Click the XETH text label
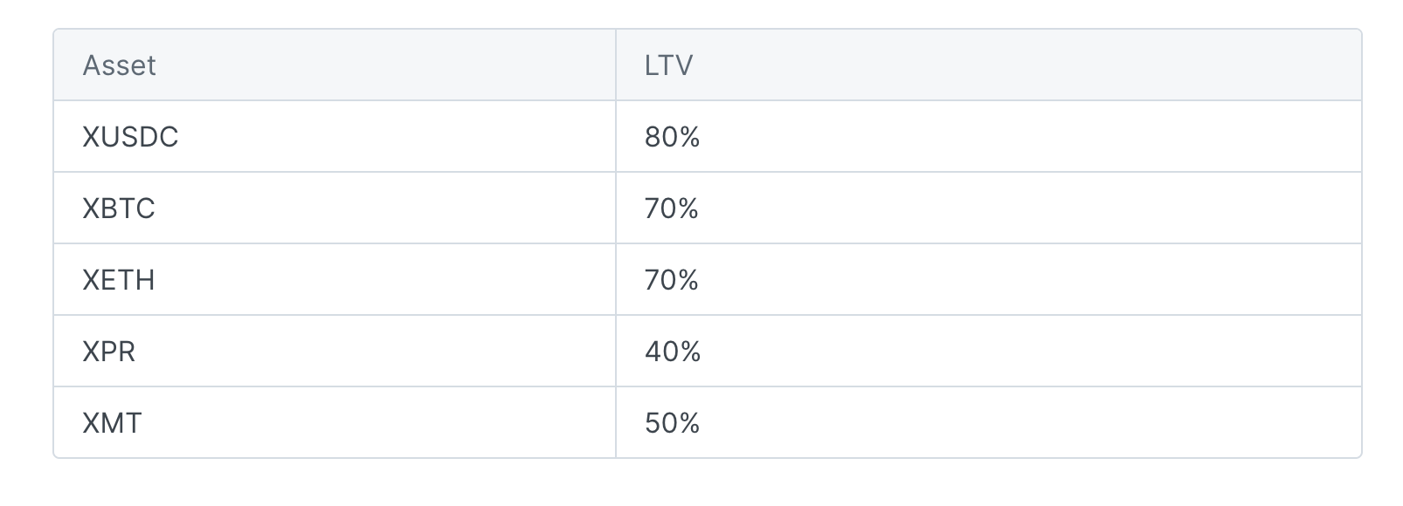This screenshot has width=1403, height=506. point(119,280)
